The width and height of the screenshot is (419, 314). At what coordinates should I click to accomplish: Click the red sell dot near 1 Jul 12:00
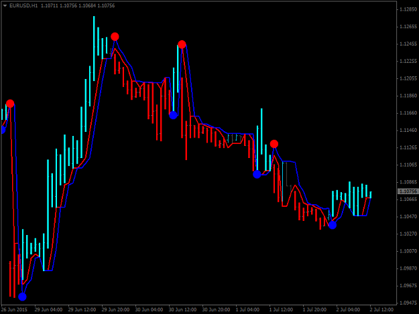pyautogui.click(x=274, y=144)
